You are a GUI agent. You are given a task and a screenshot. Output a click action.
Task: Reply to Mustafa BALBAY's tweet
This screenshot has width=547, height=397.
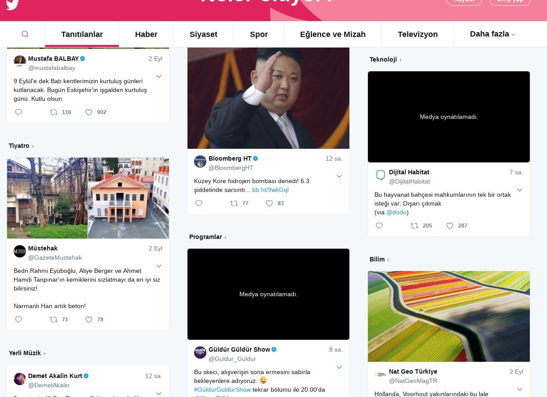pyautogui.click(x=18, y=112)
